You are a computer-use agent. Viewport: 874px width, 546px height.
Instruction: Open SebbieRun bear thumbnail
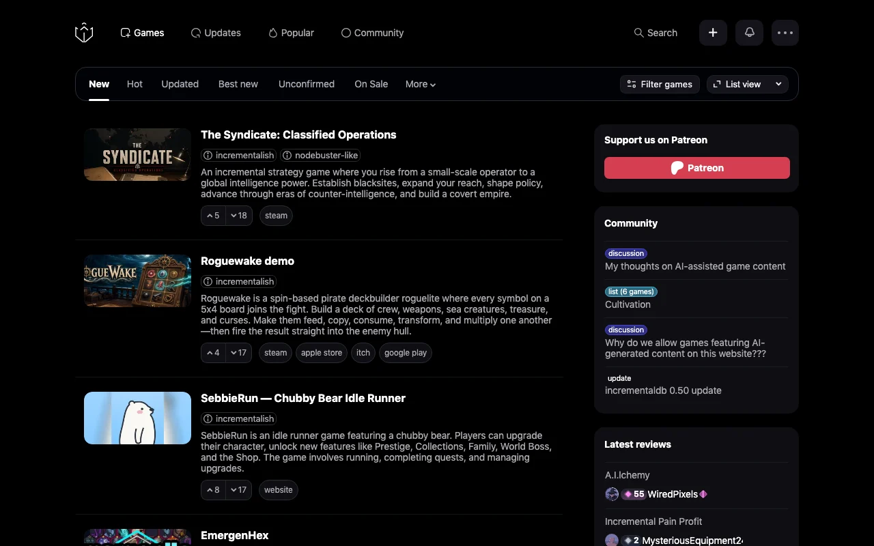pyautogui.click(x=137, y=418)
